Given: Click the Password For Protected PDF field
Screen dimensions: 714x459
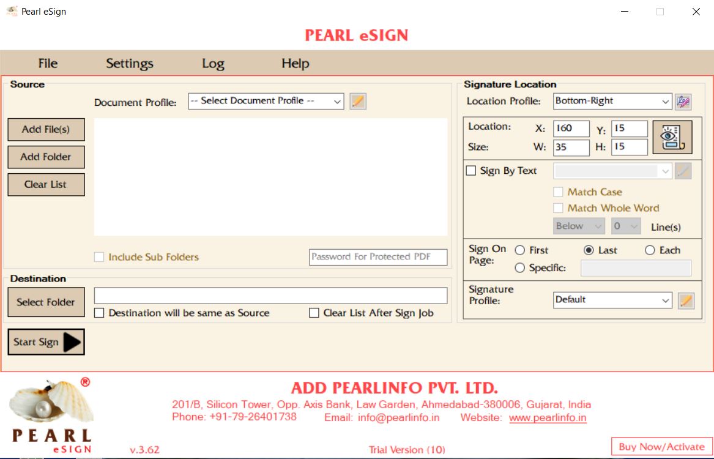Looking at the screenshot, I should 377,257.
